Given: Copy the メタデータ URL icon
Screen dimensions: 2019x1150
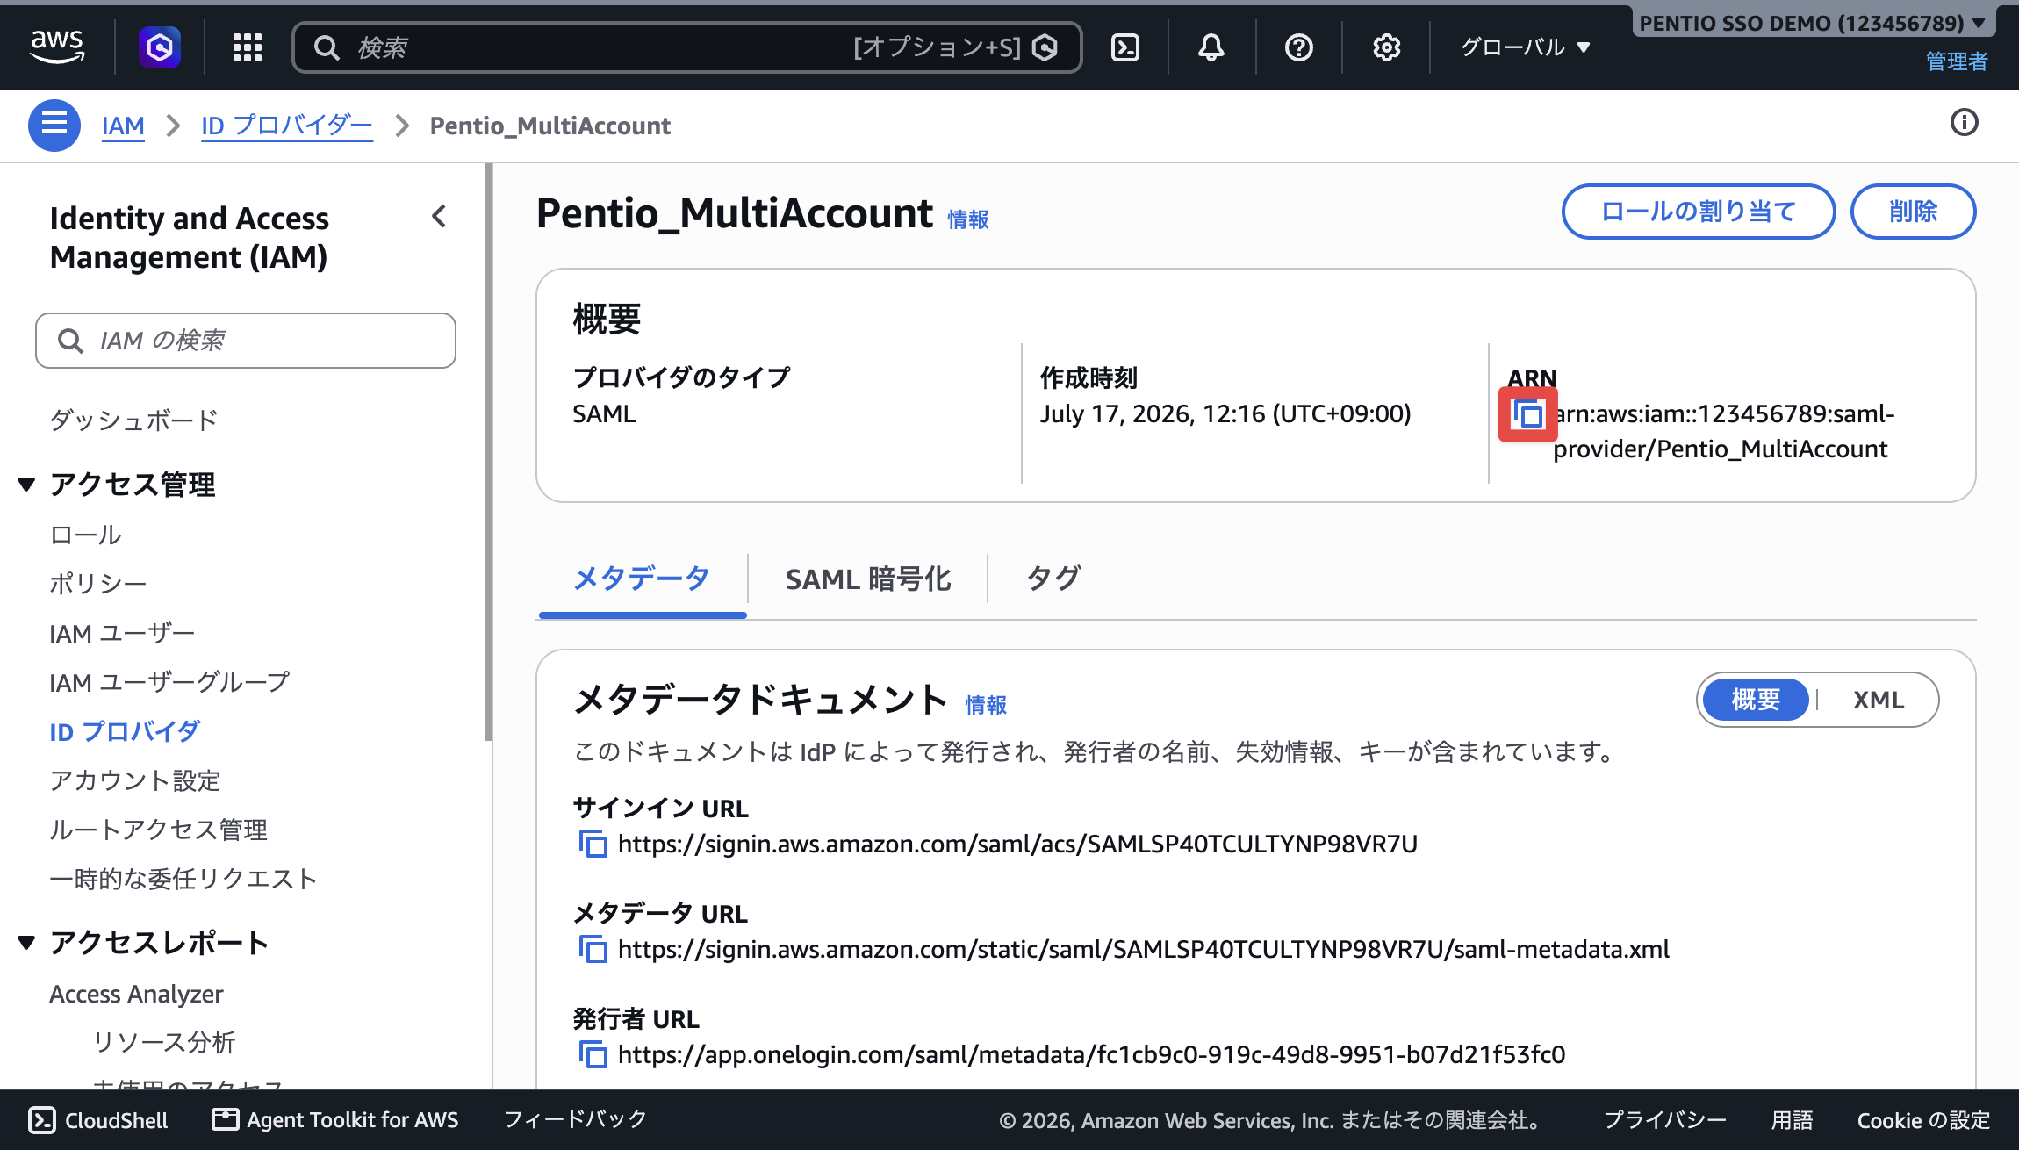Looking at the screenshot, I should pos(593,949).
